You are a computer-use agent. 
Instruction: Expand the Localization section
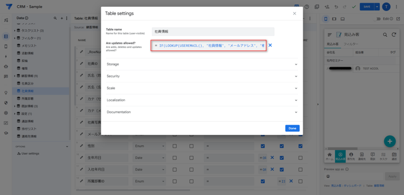(202, 100)
